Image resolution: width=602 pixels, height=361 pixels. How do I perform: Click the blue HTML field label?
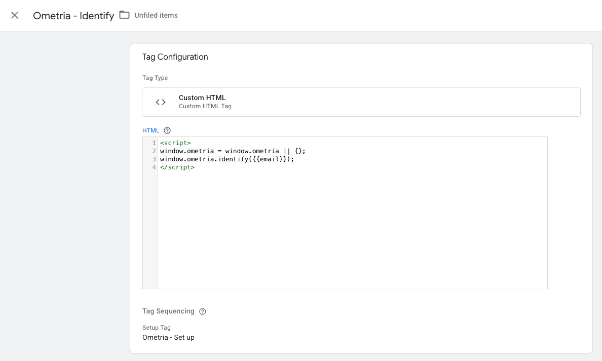[150, 130]
